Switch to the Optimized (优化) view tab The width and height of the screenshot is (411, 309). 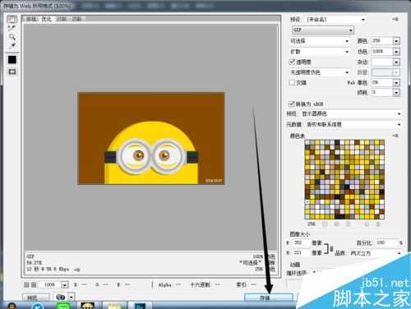[x=46, y=19]
